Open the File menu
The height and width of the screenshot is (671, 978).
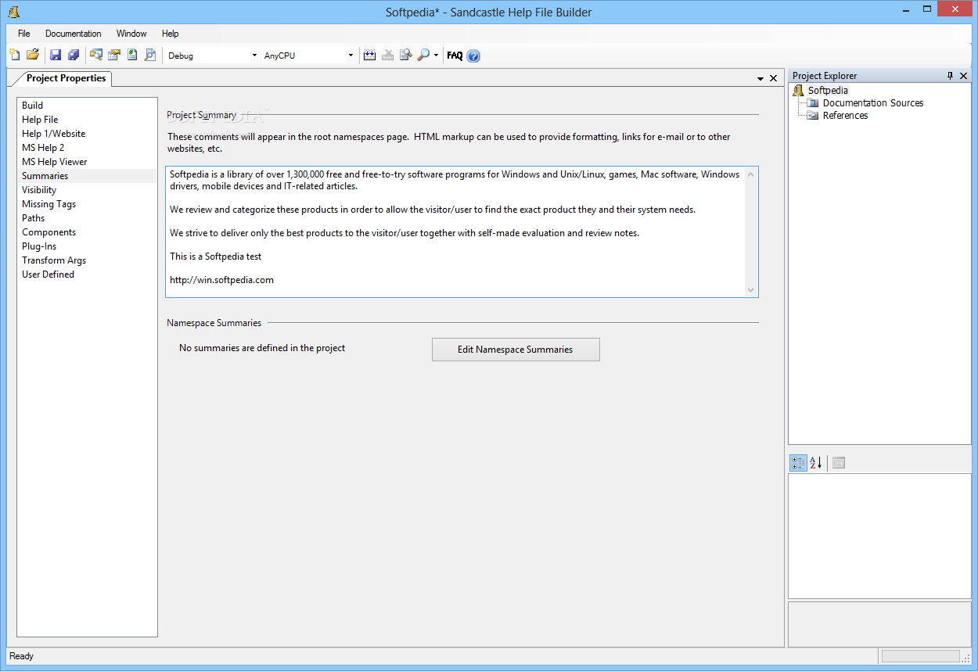tap(24, 34)
